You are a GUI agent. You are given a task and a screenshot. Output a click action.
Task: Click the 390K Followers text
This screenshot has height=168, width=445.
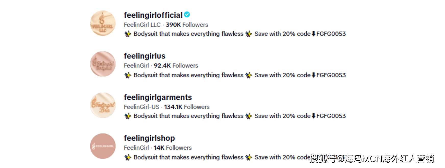[x=187, y=25]
